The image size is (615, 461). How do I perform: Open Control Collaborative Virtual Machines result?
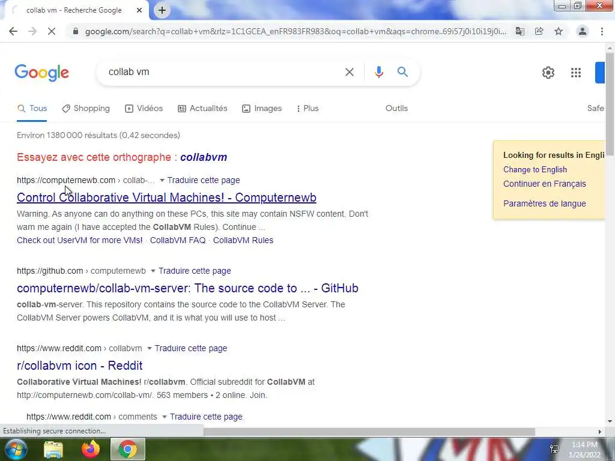[167, 197]
